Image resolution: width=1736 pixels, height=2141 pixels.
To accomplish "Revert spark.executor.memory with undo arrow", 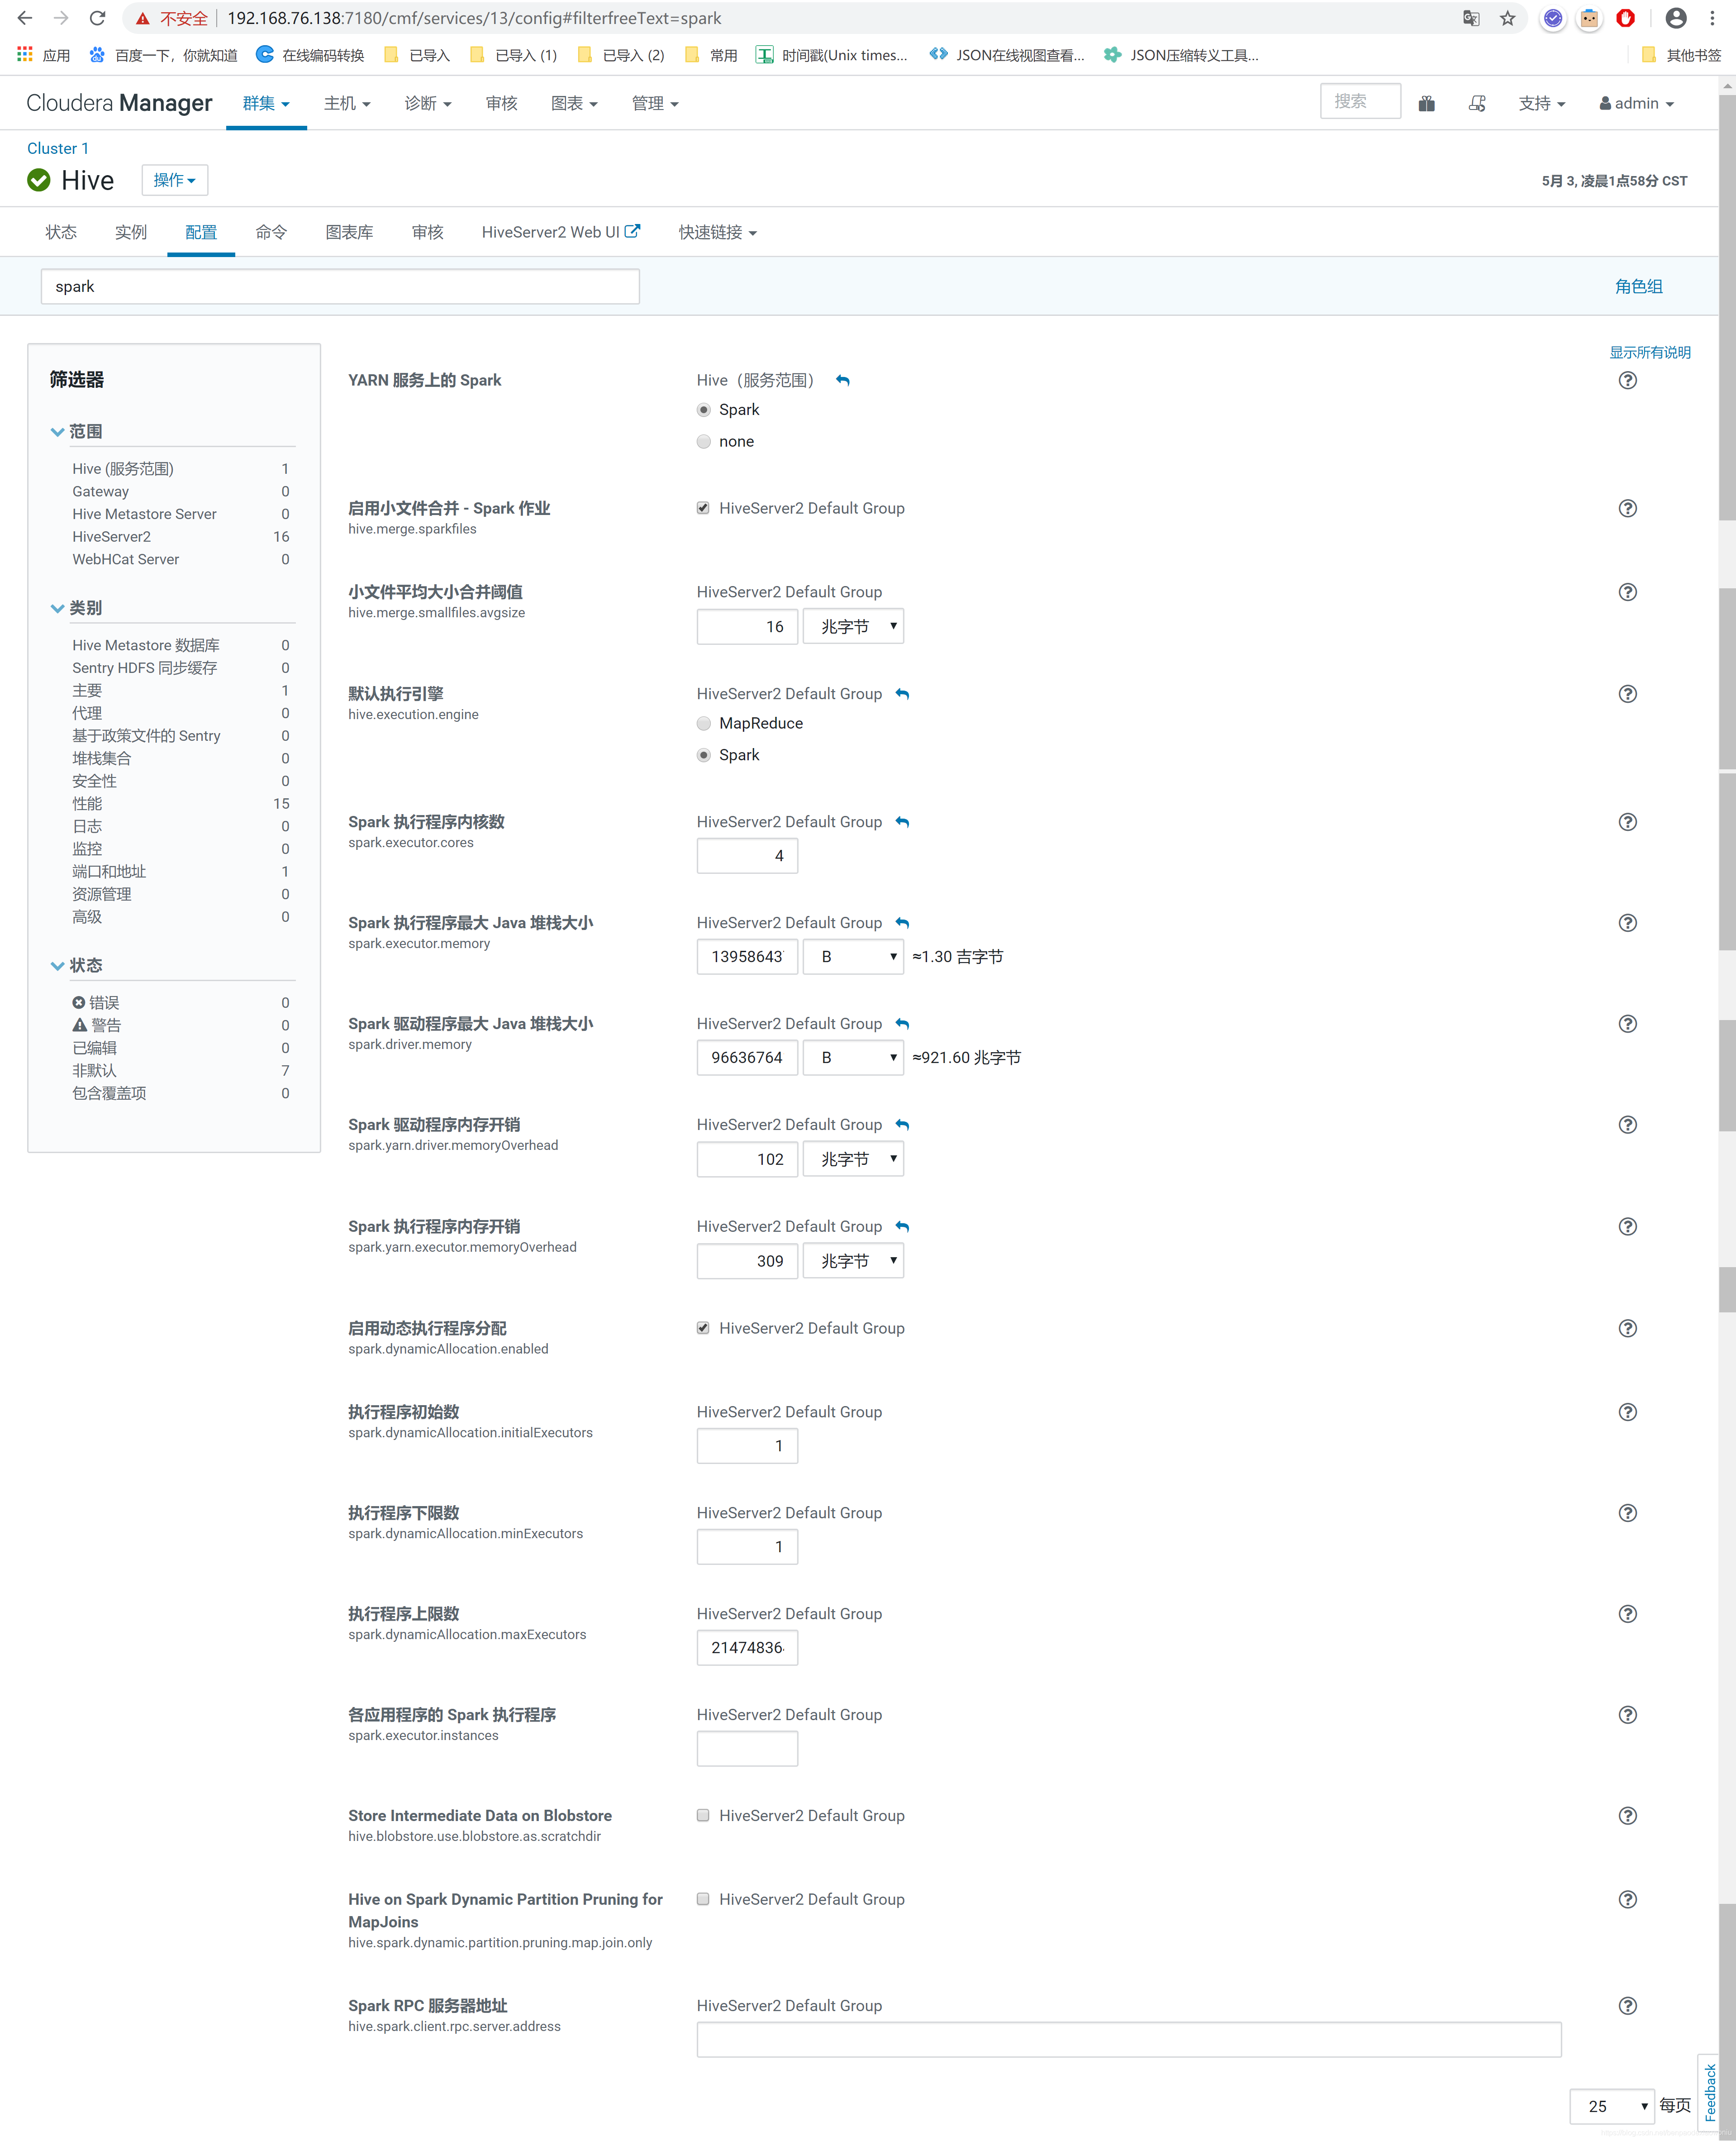I will [x=902, y=923].
